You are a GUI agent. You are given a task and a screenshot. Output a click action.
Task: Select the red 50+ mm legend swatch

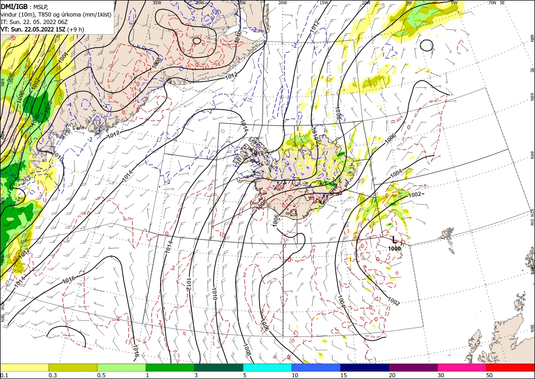pos(510,367)
